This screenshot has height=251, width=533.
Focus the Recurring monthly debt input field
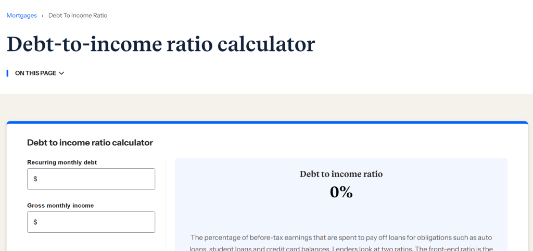click(x=91, y=179)
